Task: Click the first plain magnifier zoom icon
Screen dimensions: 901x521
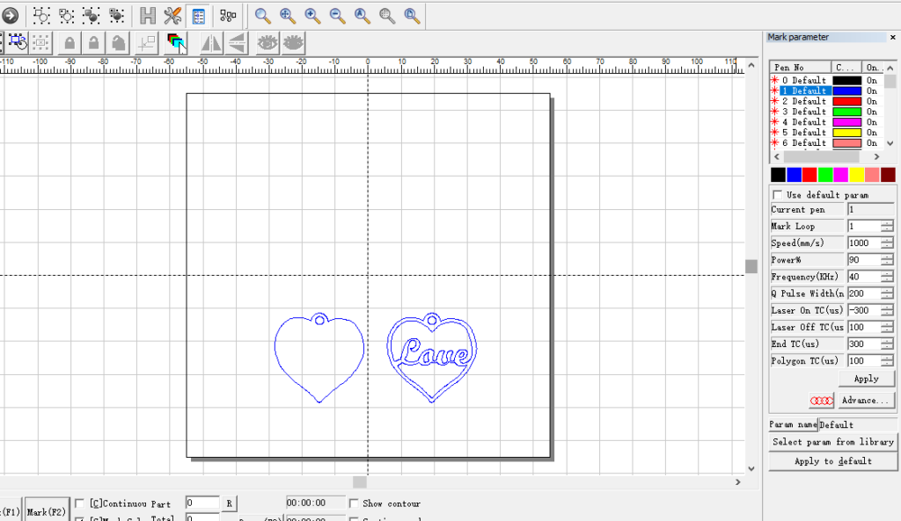Action: pos(262,15)
